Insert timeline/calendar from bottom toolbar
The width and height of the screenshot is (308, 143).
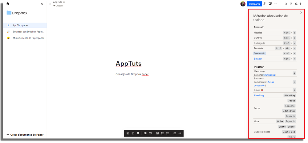coord(150,133)
